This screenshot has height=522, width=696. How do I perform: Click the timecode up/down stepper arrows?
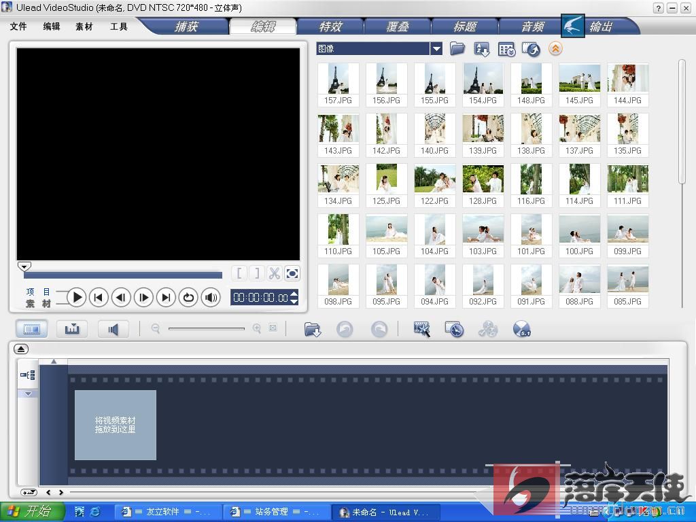(294, 298)
